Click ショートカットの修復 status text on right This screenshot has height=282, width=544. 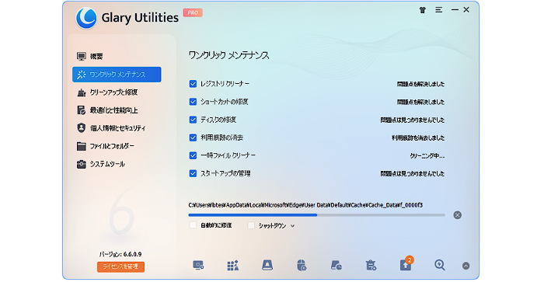tap(420, 102)
